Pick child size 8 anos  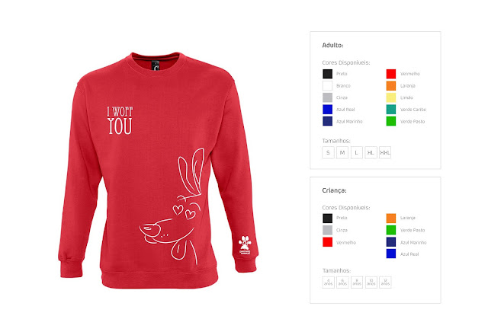[x=357, y=282]
